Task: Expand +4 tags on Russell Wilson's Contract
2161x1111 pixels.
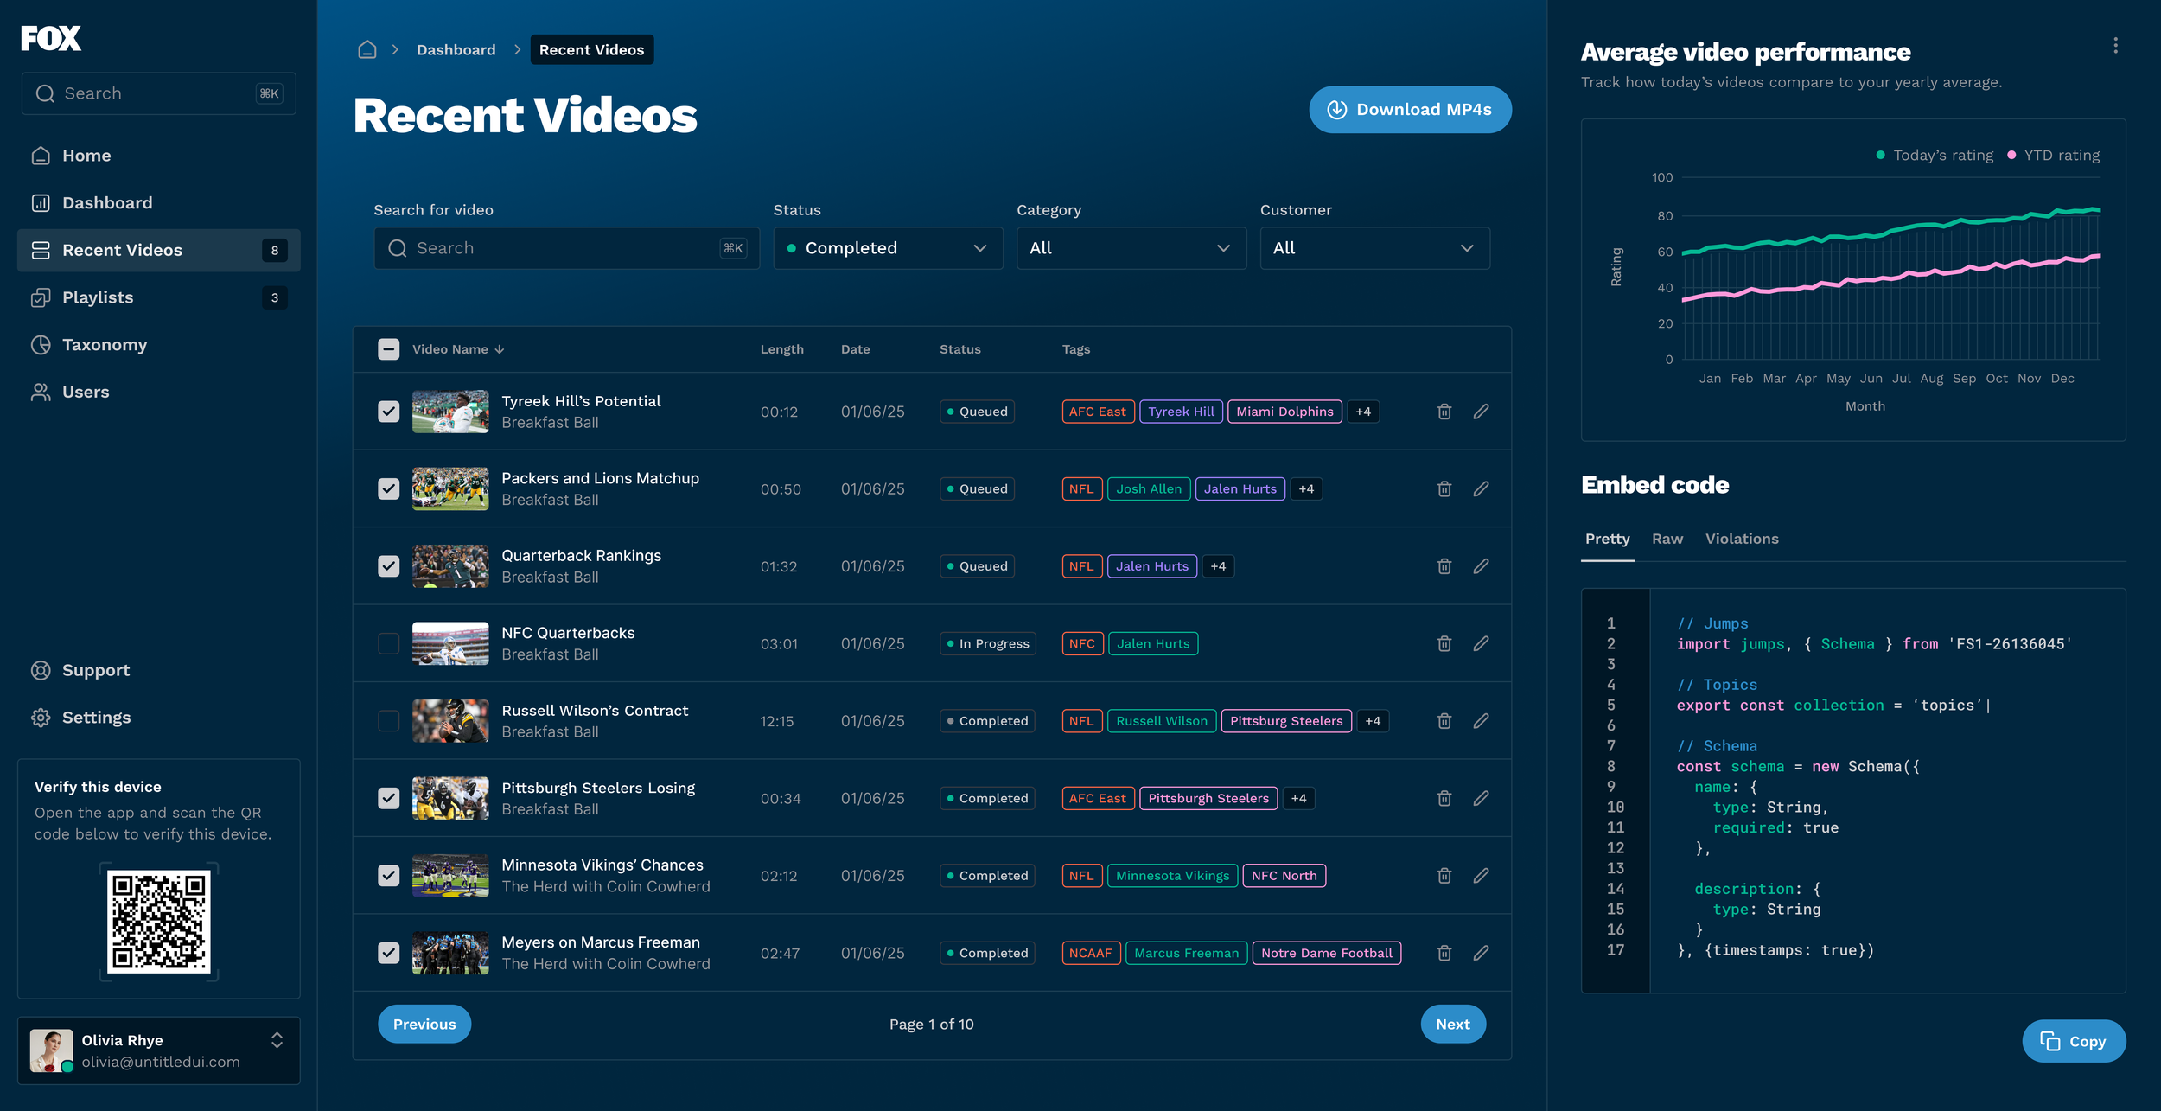Action: (1373, 721)
